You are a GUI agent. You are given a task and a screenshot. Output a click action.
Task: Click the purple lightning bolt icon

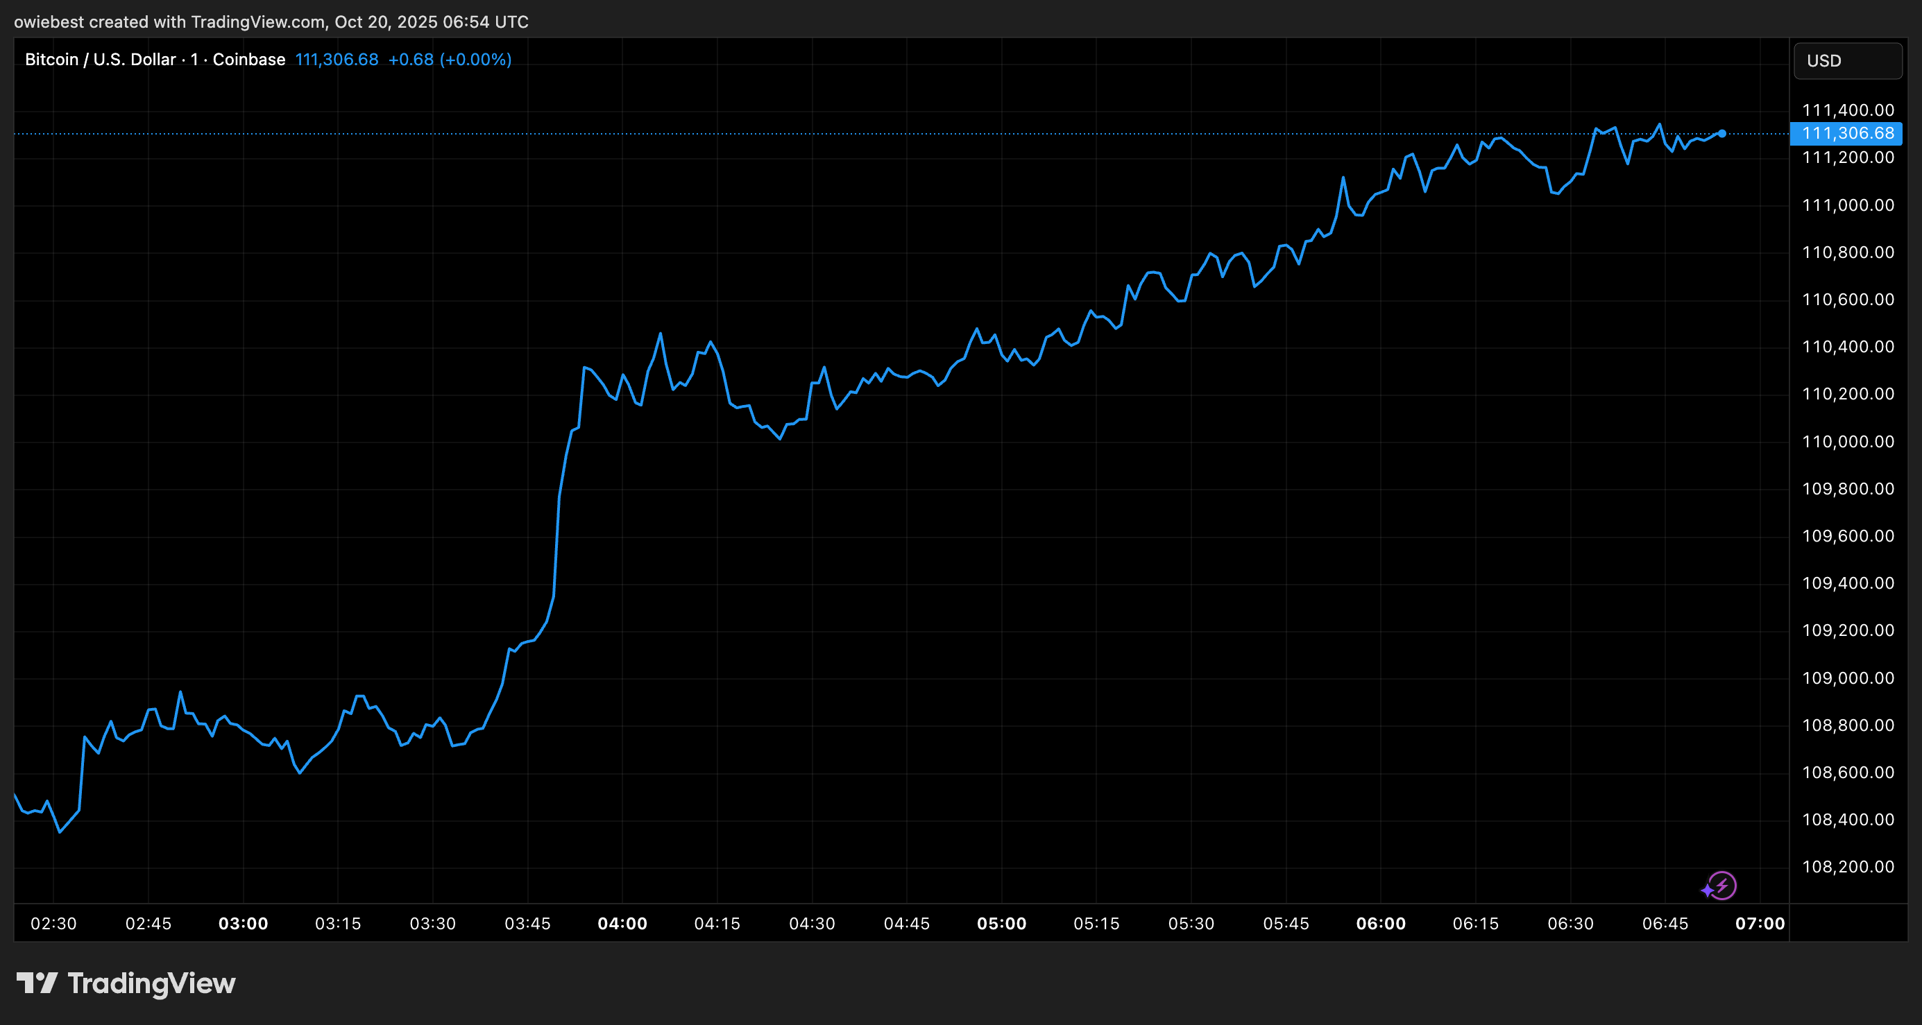click(x=1721, y=886)
